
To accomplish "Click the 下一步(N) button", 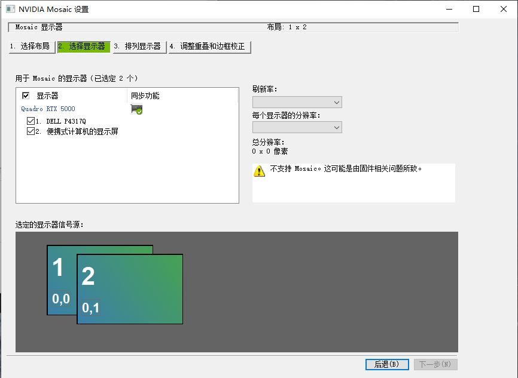I will (x=435, y=364).
